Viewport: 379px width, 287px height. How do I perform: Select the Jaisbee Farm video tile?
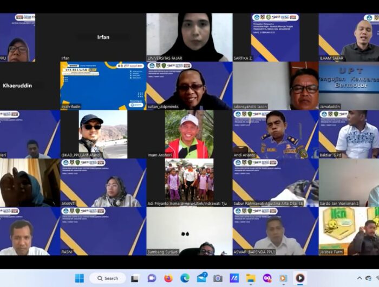349,231
